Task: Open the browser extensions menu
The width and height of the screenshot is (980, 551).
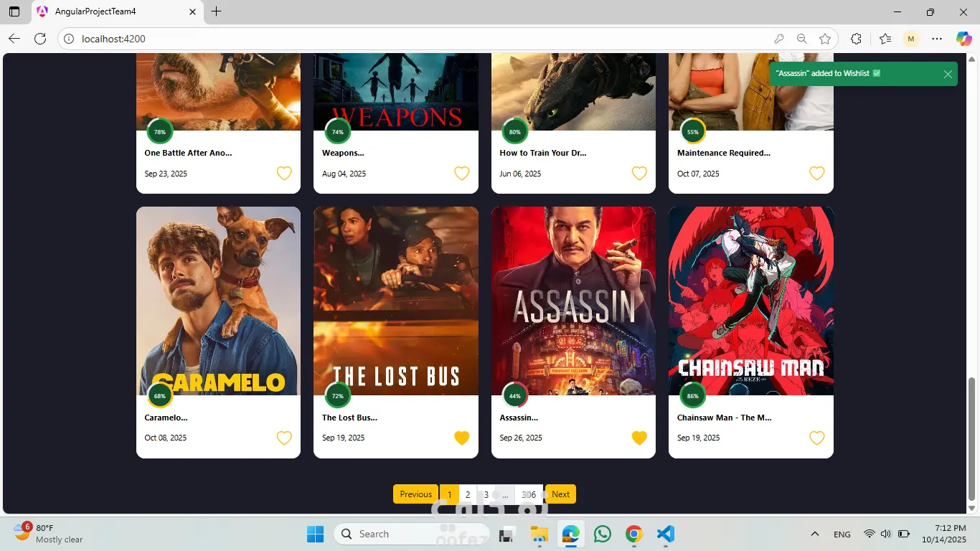Action: coord(856,39)
